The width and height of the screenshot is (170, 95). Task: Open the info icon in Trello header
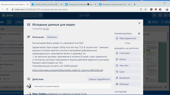(160, 15)
